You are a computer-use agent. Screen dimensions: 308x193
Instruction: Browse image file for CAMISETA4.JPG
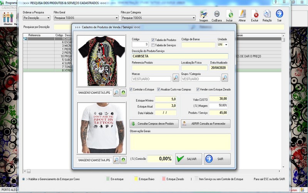coord(116,160)
